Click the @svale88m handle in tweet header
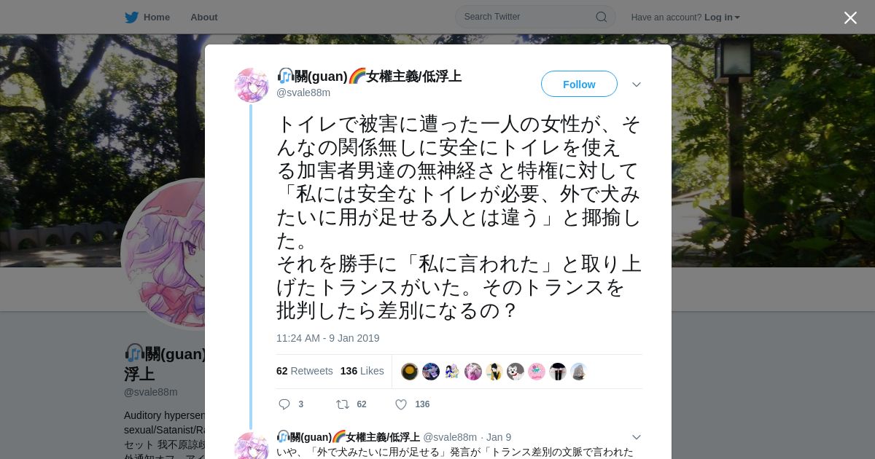 pos(303,93)
